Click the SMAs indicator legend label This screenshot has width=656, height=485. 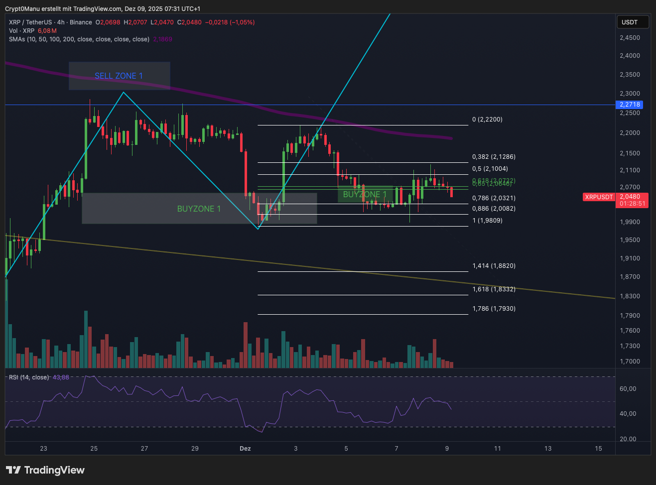[x=79, y=39]
